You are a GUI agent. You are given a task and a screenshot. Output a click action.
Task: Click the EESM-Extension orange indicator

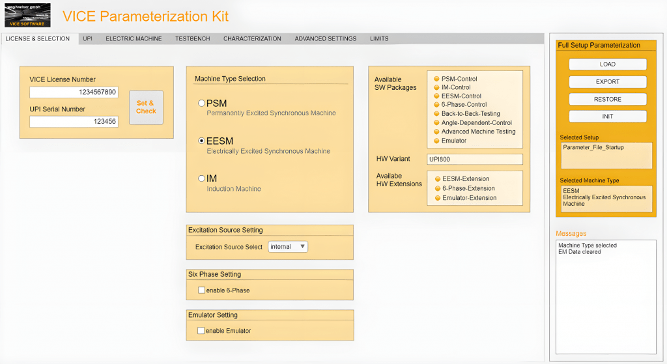coord(437,179)
